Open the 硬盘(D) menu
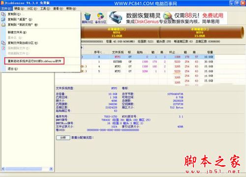 [19, 8]
